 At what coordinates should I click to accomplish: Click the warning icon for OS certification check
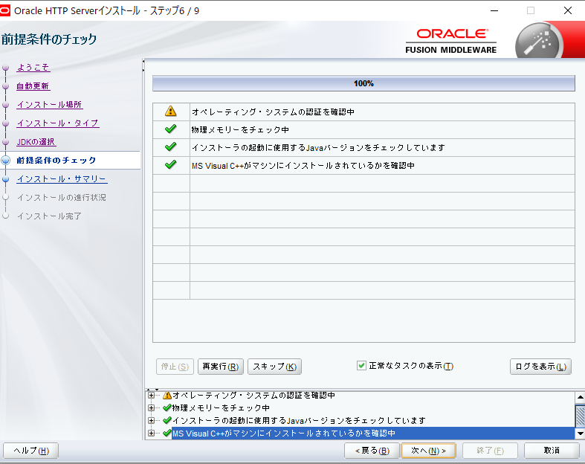[x=171, y=112]
